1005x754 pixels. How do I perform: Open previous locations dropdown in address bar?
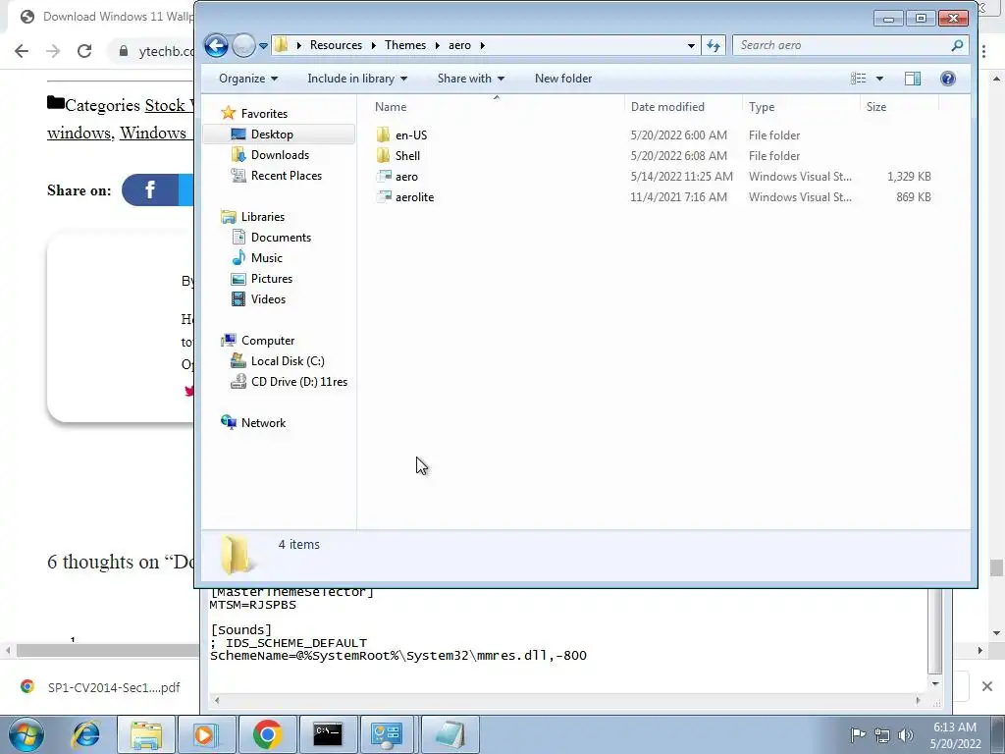pos(691,45)
